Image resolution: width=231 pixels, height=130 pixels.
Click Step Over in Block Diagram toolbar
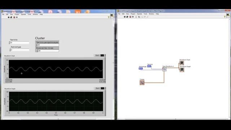coord(145,17)
